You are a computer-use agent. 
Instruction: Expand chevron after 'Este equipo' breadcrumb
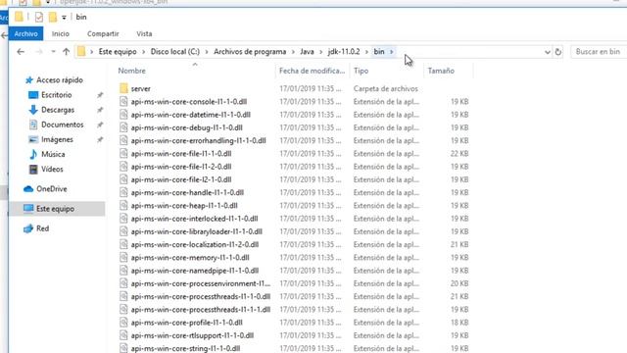[144, 52]
